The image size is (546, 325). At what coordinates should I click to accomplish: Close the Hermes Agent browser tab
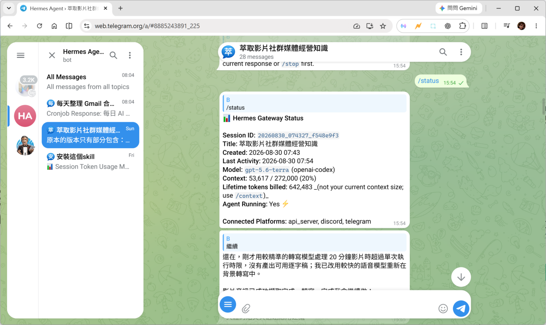click(106, 8)
